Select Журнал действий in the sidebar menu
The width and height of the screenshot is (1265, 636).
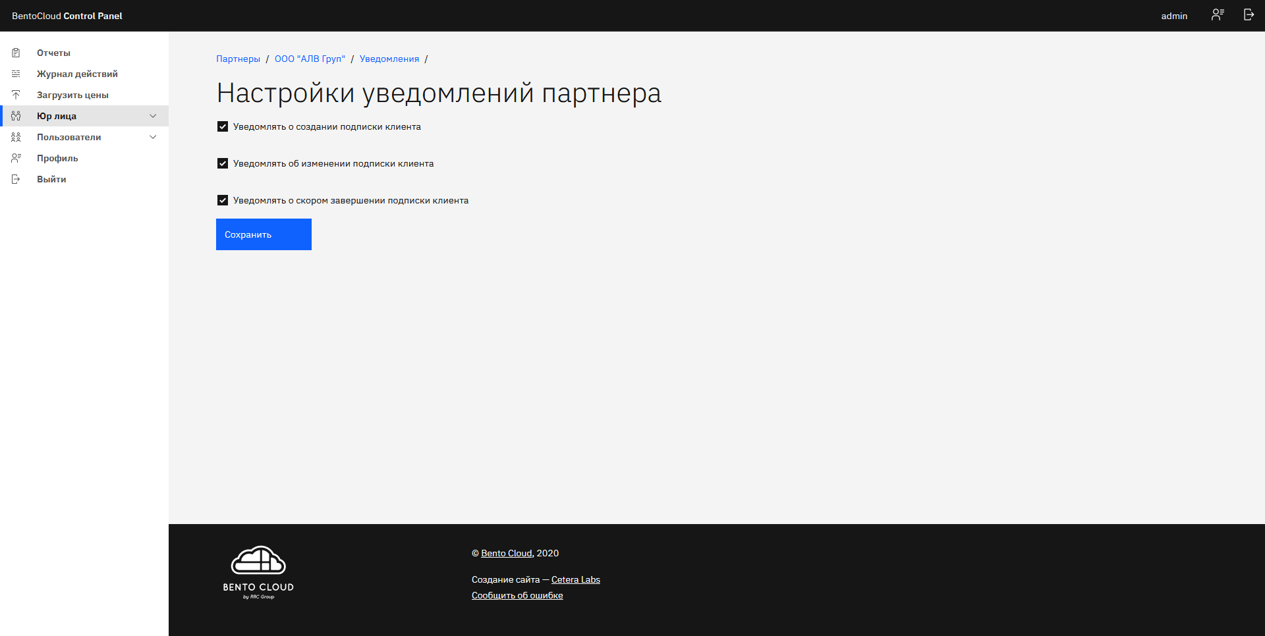point(77,74)
